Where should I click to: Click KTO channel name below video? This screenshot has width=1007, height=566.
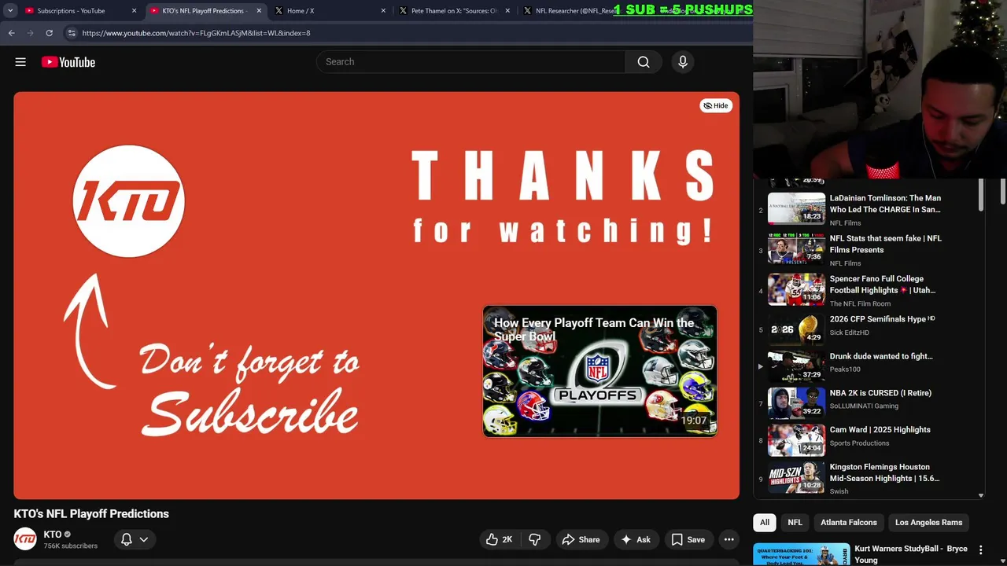53,535
